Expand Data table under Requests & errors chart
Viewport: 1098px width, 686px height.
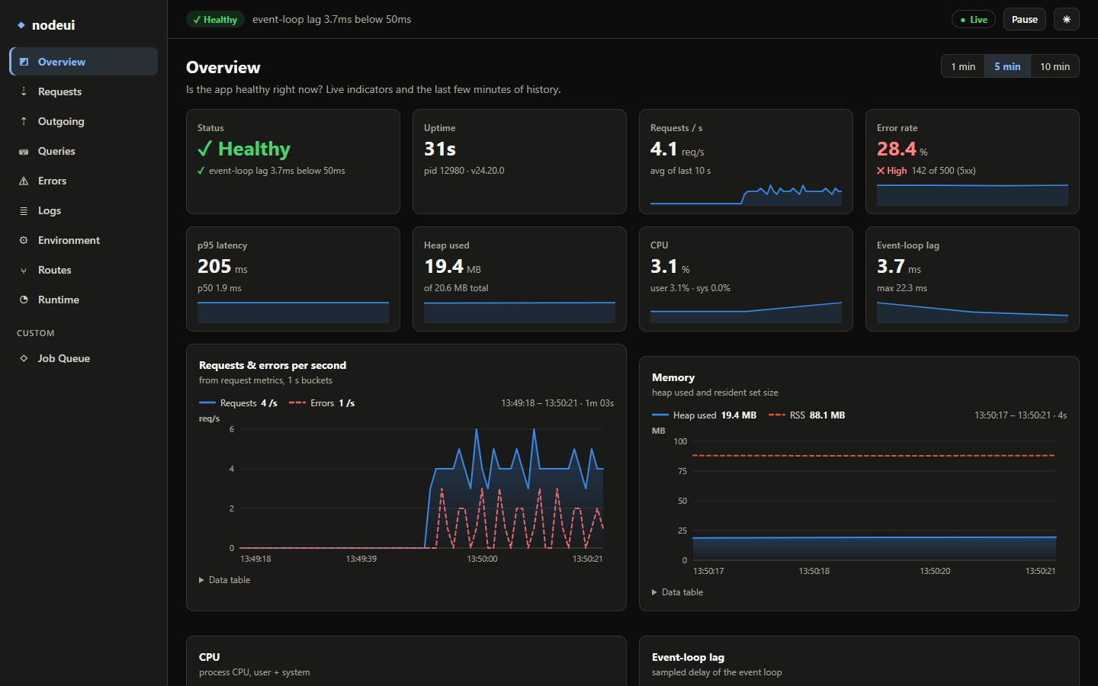224,580
